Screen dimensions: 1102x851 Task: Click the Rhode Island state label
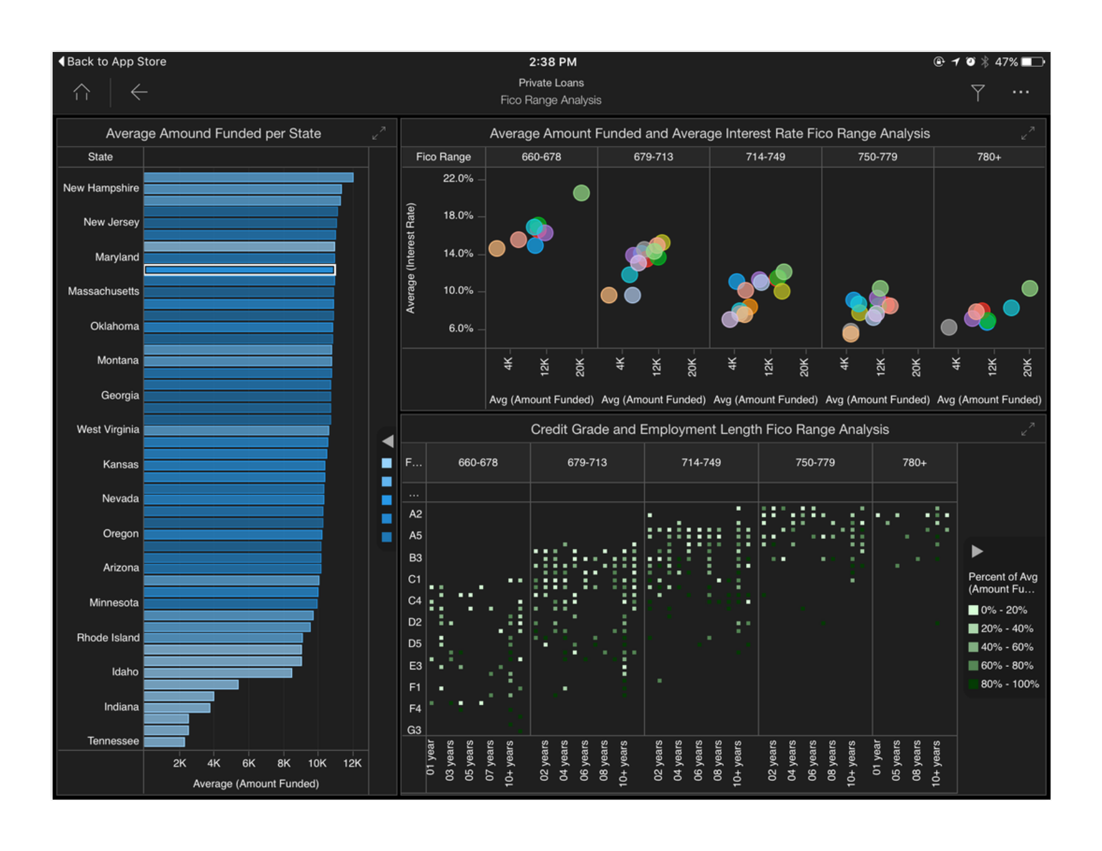pyautogui.click(x=108, y=638)
